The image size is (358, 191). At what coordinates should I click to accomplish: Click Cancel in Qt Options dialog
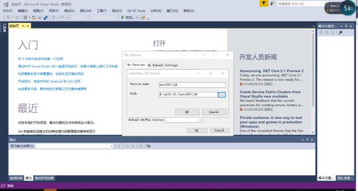pos(219,130)
